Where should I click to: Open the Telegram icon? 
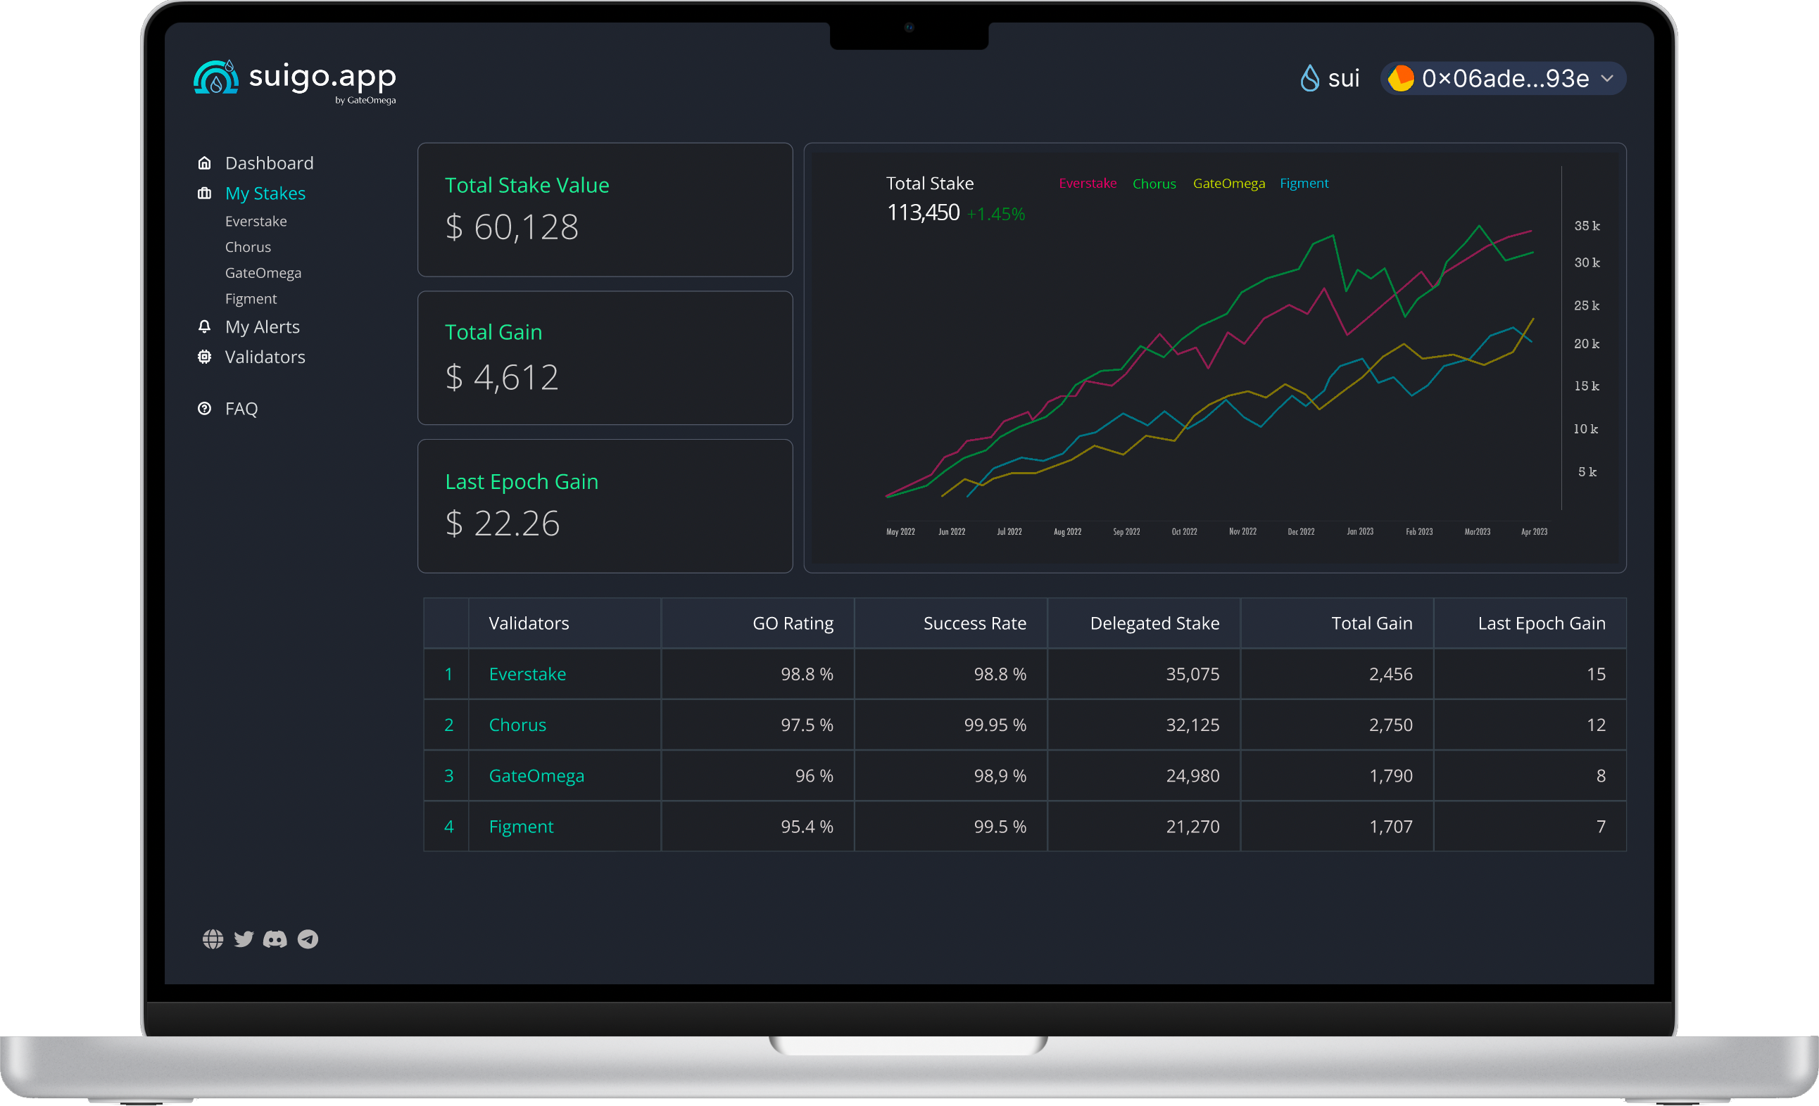(x=308, y=939)
